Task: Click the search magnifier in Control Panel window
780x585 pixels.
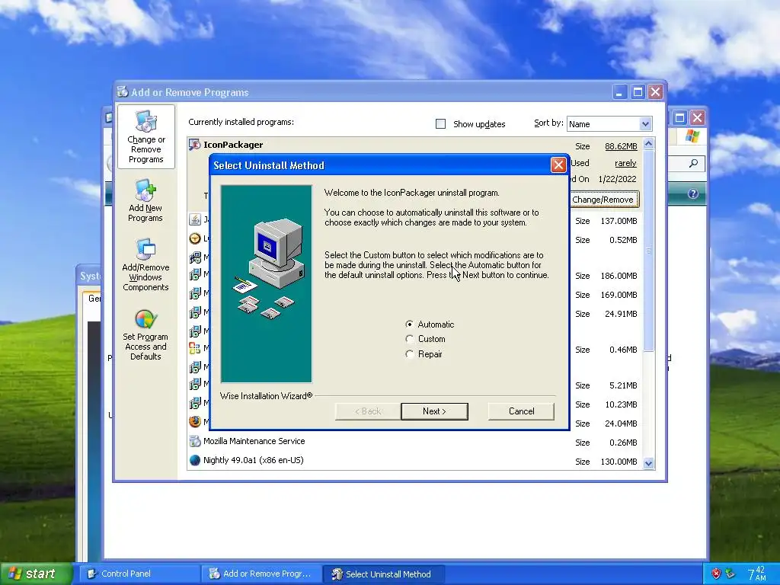Action: [693, 163]
